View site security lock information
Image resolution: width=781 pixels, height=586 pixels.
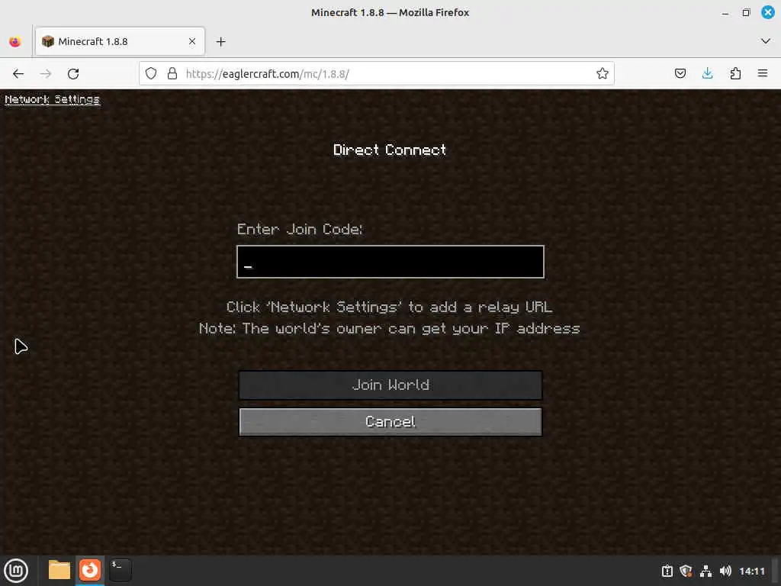172,74
